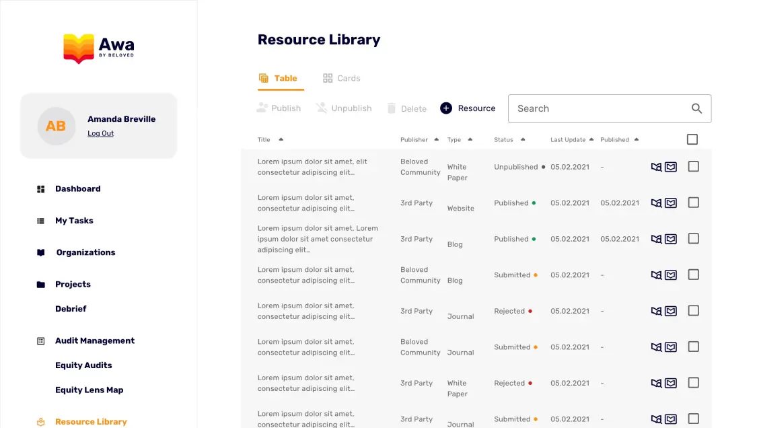Select the Dashboard sidebar icon

40,188
